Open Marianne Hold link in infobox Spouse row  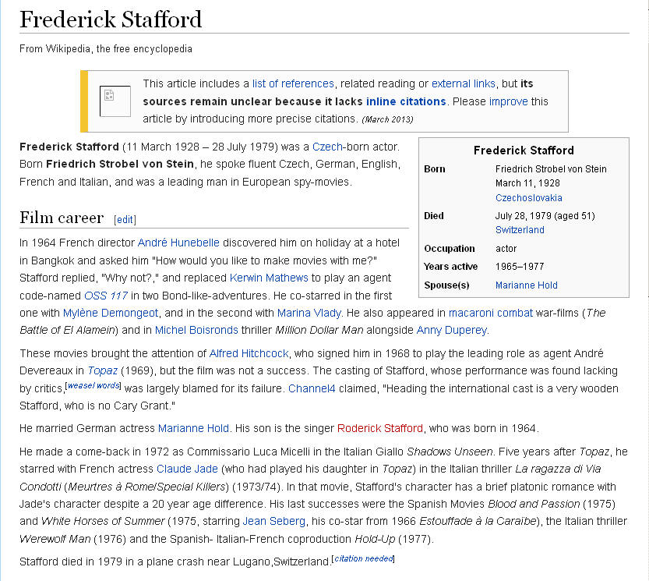point(527,285)
